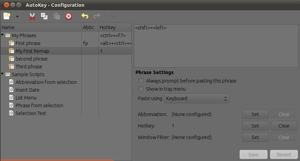Click the Paste clipboard toolbar icon
This screenshot has height=161, width=300.
[57, 16]
